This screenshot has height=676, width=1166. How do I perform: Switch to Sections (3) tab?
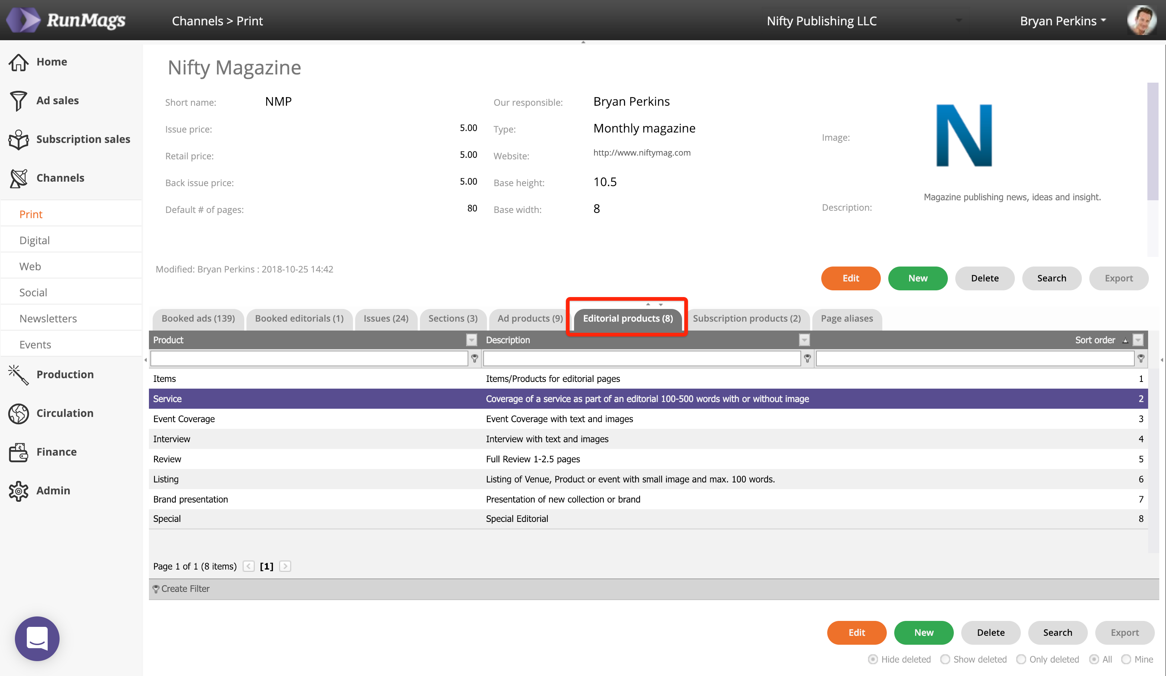453,319
